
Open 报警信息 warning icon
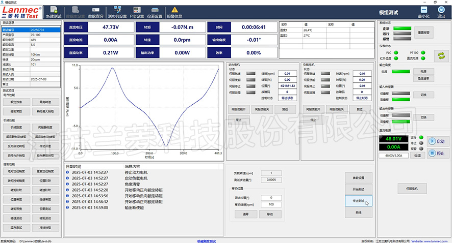174,13
